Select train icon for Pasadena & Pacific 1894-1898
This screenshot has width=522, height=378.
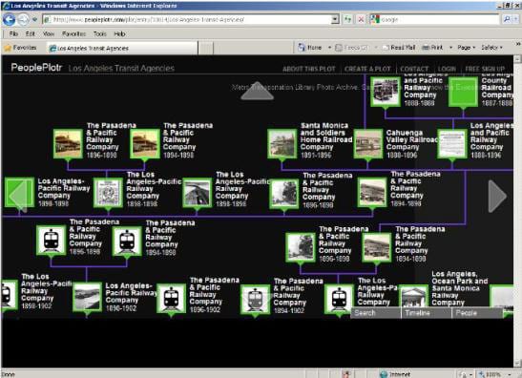click(127, 241)
